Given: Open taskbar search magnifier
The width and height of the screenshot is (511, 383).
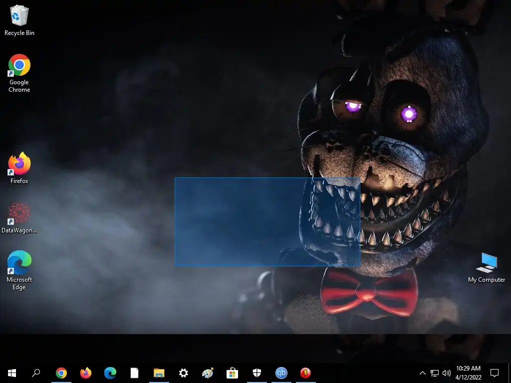Looking at the screenshot, I should click(x=36, y=373).
